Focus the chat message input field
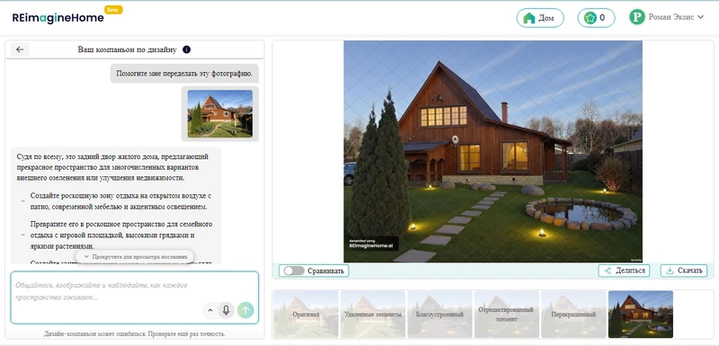The width and height of the screenshot is (719, 346). (134, 297)
